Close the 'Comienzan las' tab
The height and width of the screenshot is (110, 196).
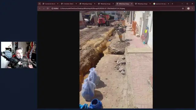(58, 4)
